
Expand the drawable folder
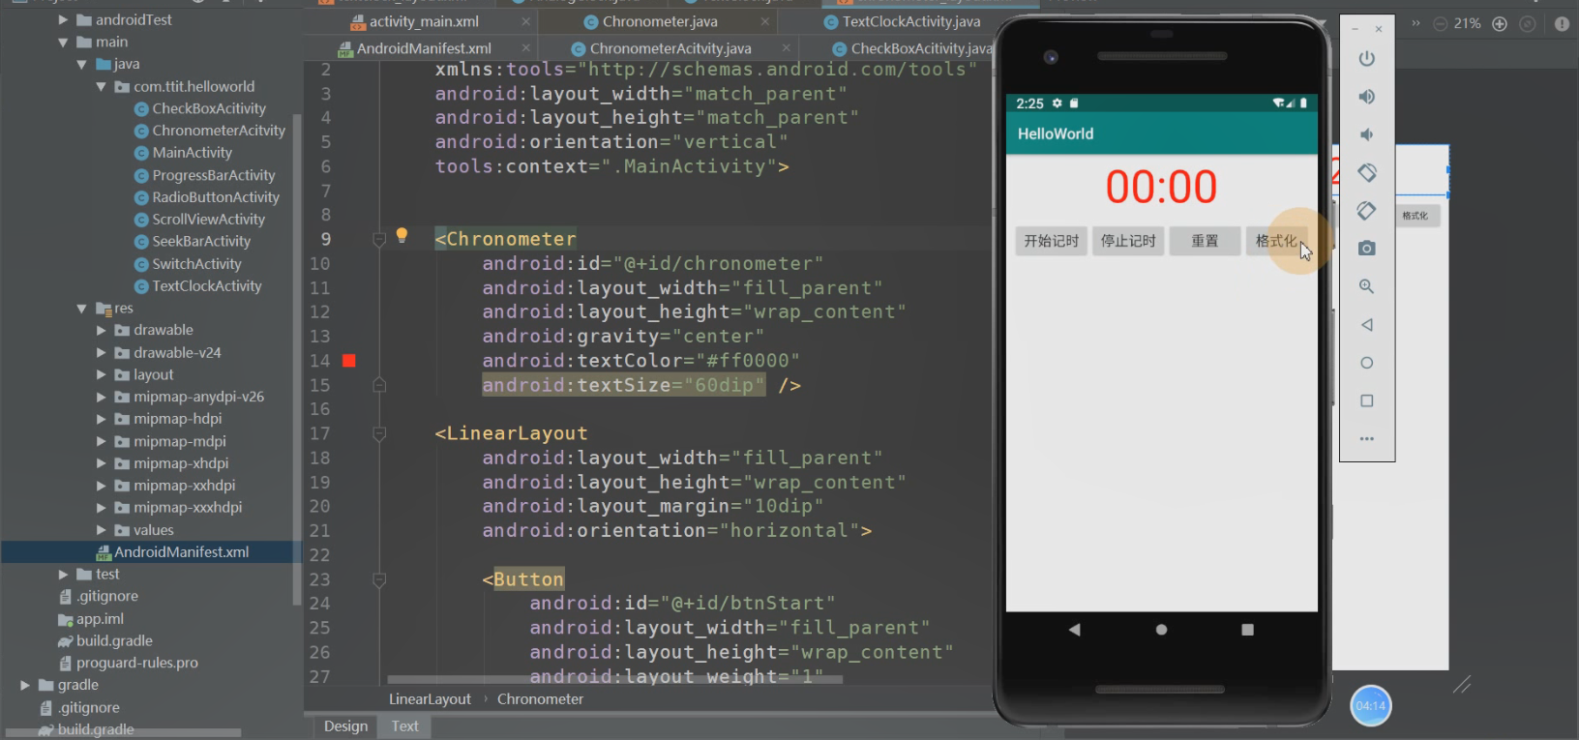(101, 331)
